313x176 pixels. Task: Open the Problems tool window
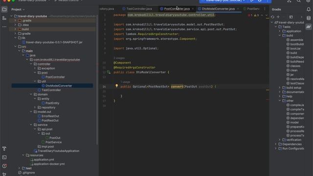click(x=4, y=166)
